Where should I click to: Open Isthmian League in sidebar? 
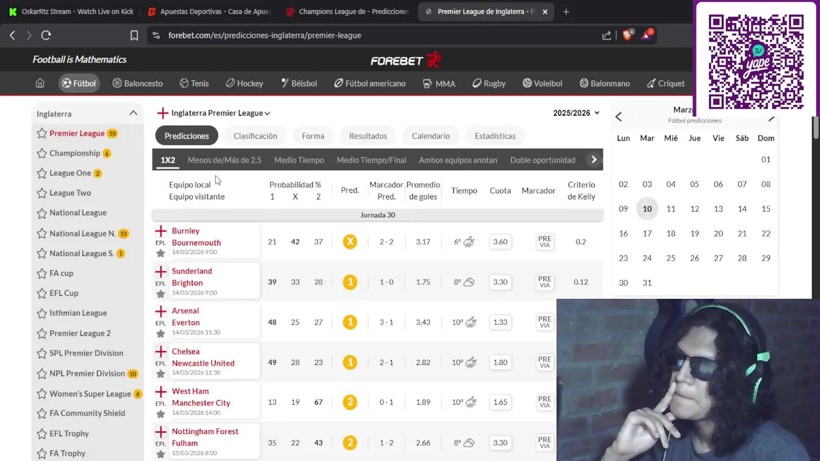click(78, 313)
